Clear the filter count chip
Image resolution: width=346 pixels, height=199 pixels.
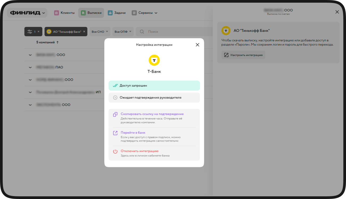[38, 32]
